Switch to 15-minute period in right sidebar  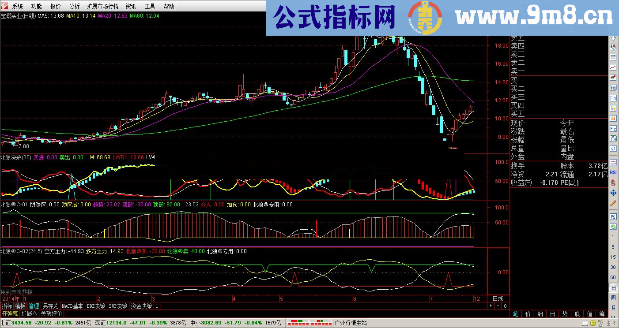613,257
